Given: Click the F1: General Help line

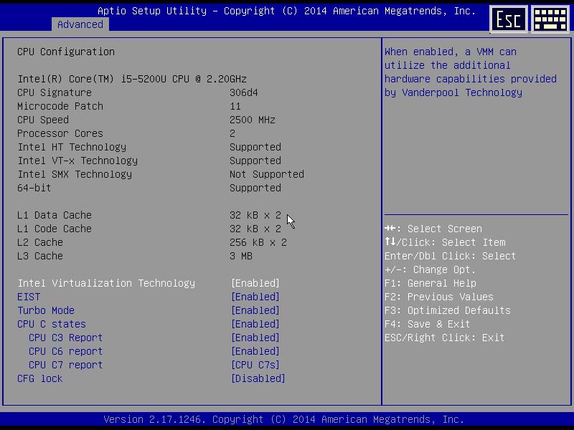Looking at the screenshot, I should pos(430,283).
